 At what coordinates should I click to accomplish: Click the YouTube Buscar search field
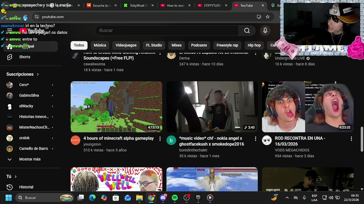167,31
